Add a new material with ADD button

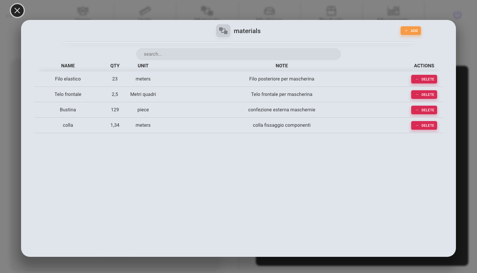click(411, 31)
